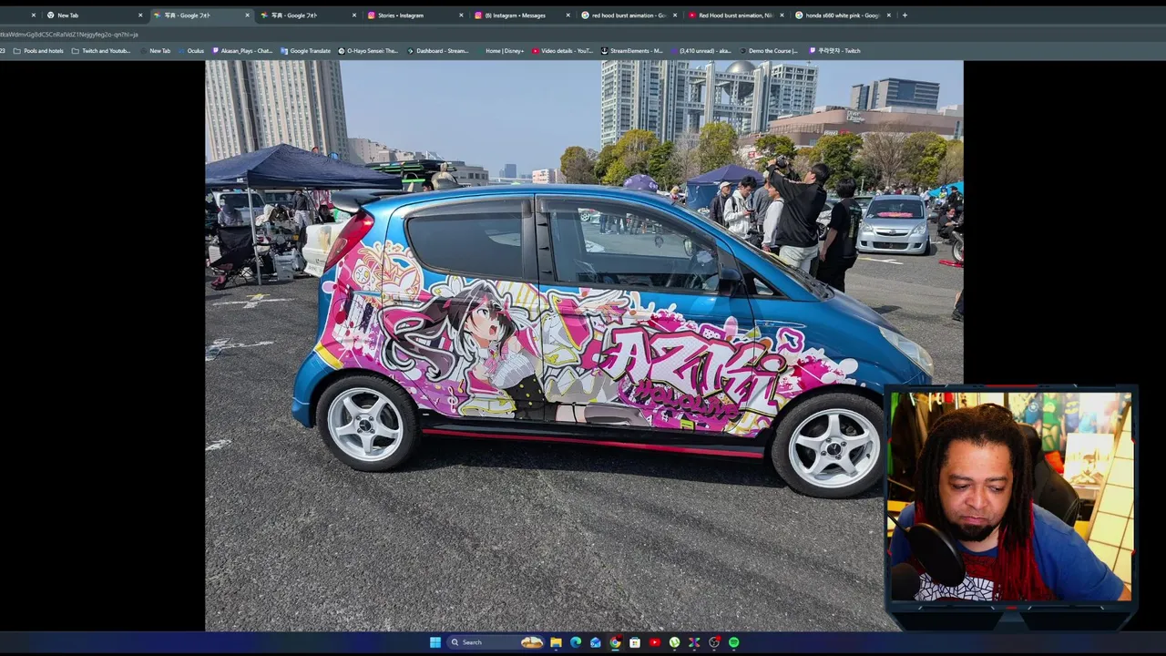Open a new browser tab with plus button
Screen dimensions: 1166x656
(x=905, y=15)
